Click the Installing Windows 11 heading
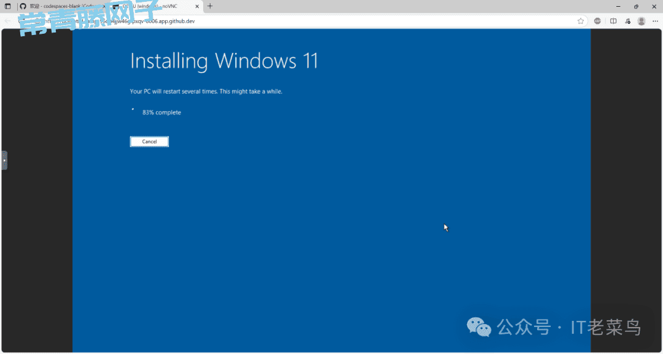This screenshot has height=354, width=663. pyautogui.click(x=223, y=61)
